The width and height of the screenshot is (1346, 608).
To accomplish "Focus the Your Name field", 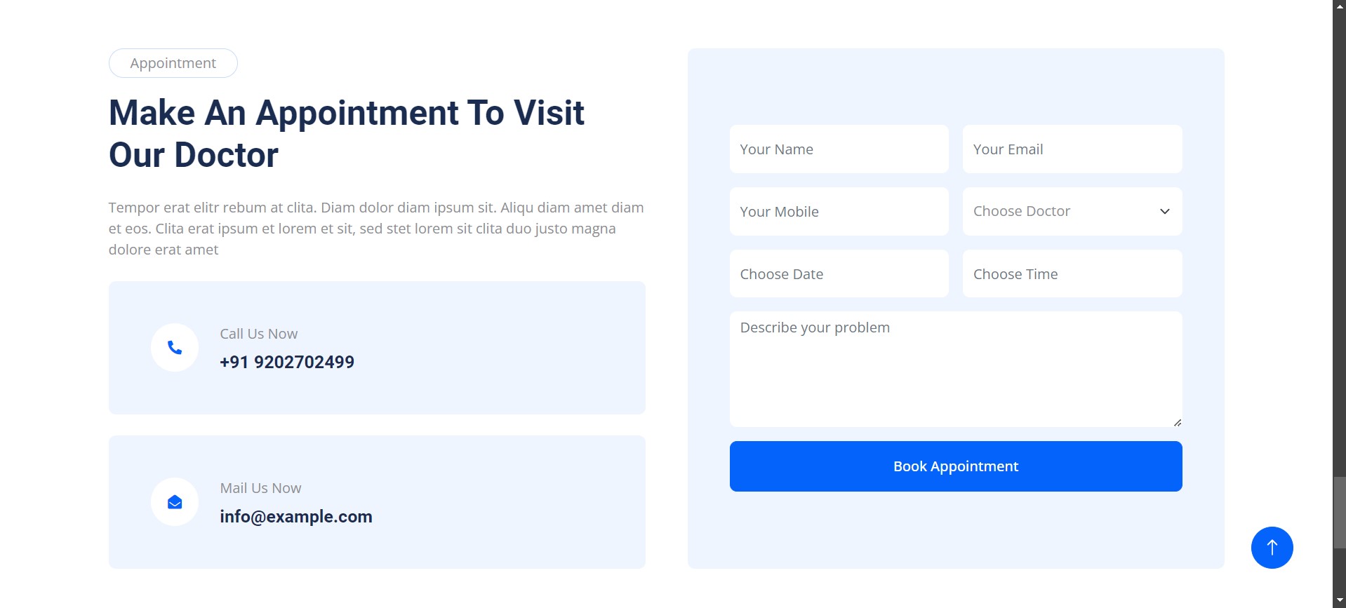I will click(x=839, y=149).
